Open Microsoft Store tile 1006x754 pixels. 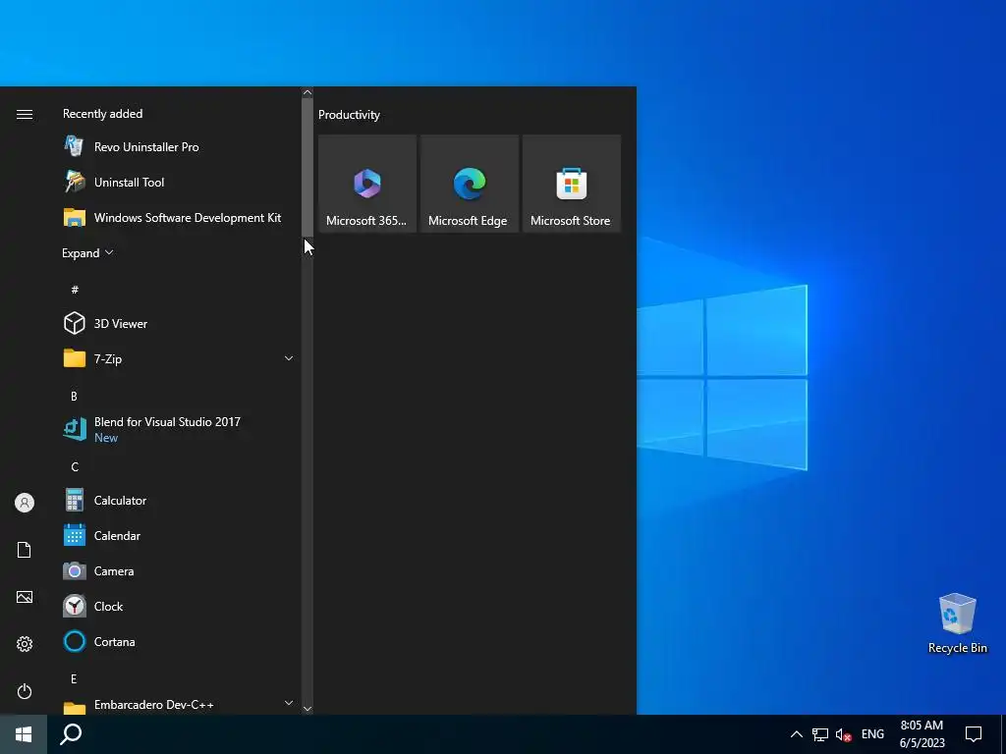[571, 184]
